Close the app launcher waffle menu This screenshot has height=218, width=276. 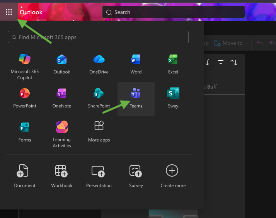9,12
